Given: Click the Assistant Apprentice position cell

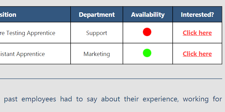Looking at the screenshot, I should (x=22, y=54).
